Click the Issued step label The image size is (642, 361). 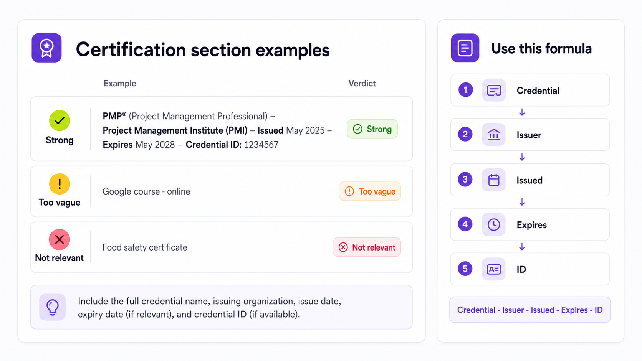coord(529,180)
